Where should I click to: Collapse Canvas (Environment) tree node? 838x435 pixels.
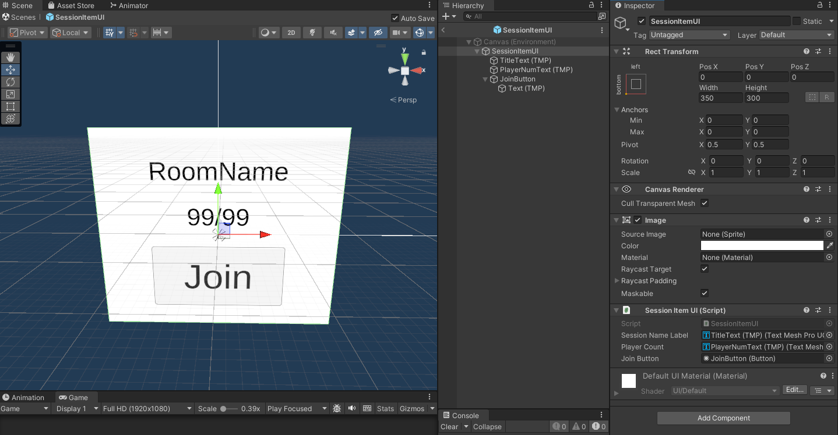click(x=469, y=42)
